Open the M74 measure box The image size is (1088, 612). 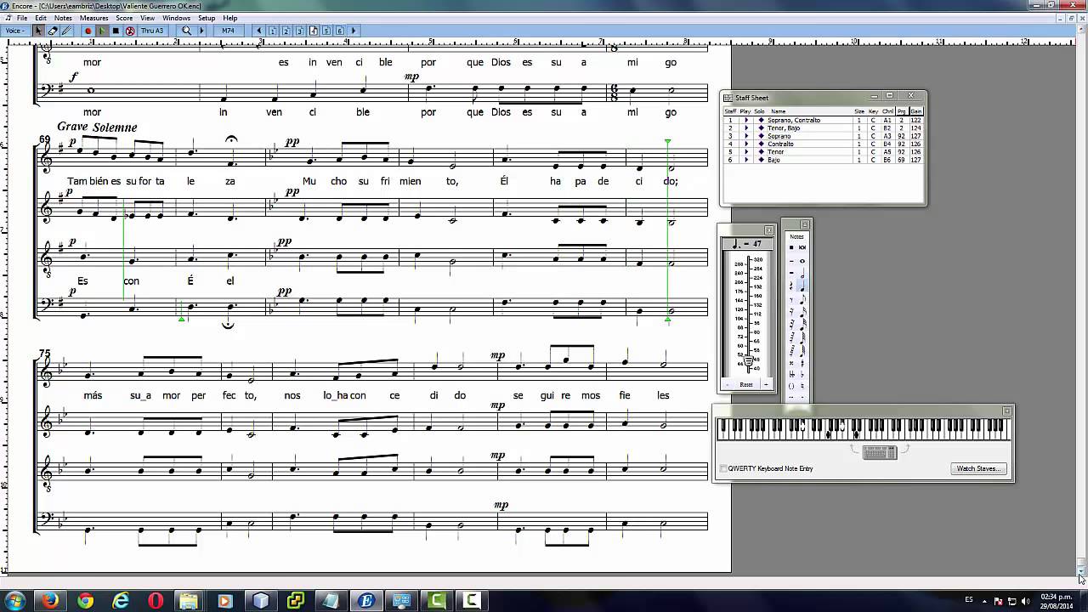(228, 31)
